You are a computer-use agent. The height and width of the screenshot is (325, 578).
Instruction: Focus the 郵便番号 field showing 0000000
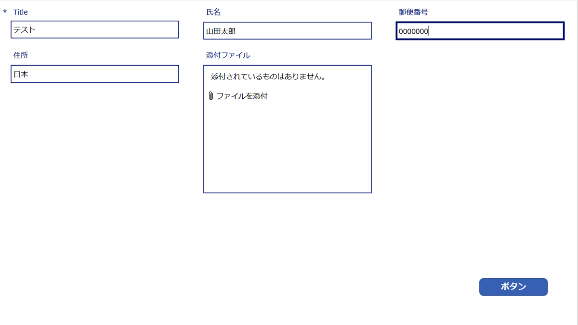480,30
